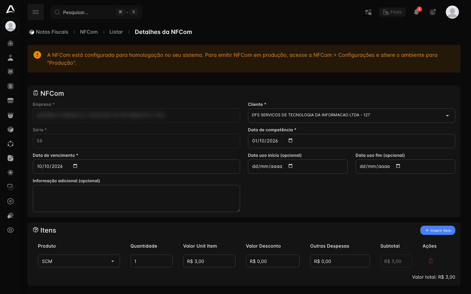Open the shopping basket icon in sidebar
Screen dimensions: 471x294
click(x=10, y=115)
